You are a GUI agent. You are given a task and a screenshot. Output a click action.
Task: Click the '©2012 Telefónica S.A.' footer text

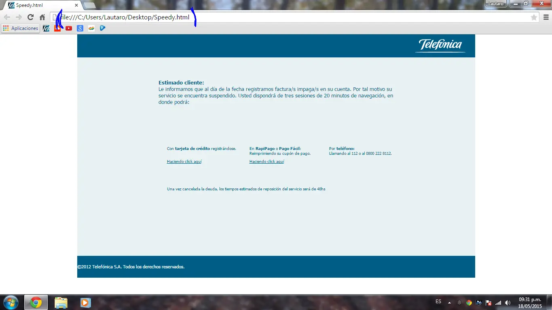(131, 267)
